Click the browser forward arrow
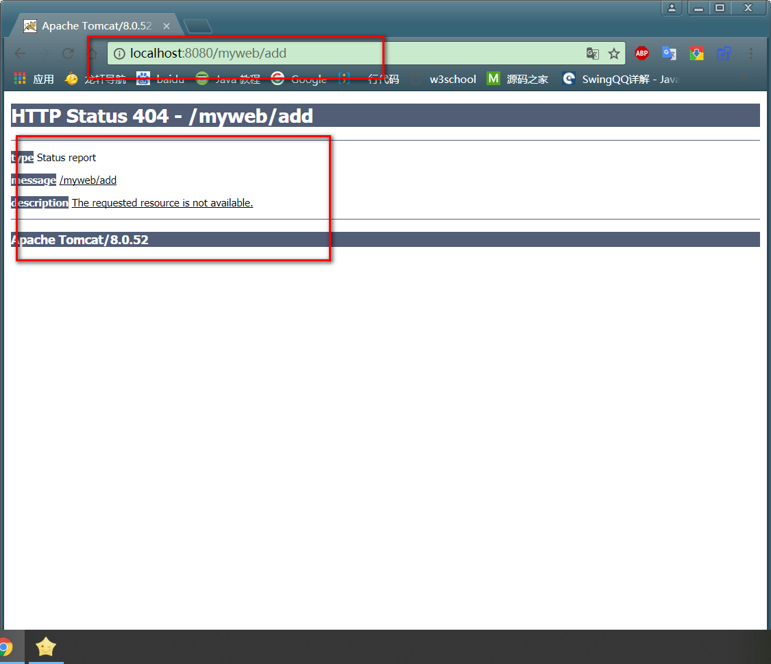Screen dimensions: 771x664 44,53
